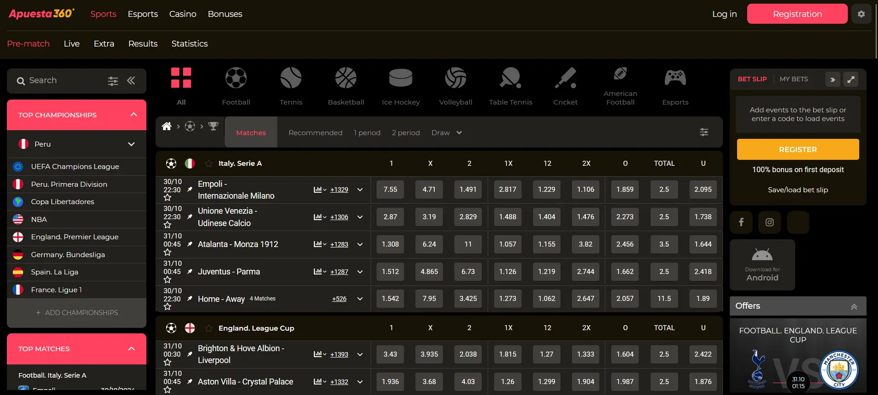
Task: Expand markets for Brighton - Liverpool row
Action: (x=360, y=354)
